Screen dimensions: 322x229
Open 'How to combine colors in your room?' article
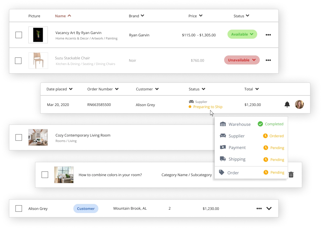tap(110, 175)
